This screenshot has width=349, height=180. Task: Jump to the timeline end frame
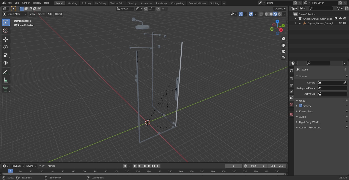158,166
